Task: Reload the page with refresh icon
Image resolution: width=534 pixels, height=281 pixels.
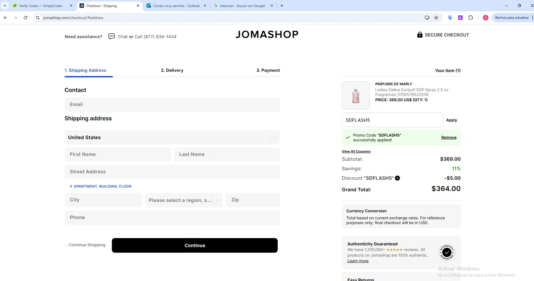Action: [26, 17]
